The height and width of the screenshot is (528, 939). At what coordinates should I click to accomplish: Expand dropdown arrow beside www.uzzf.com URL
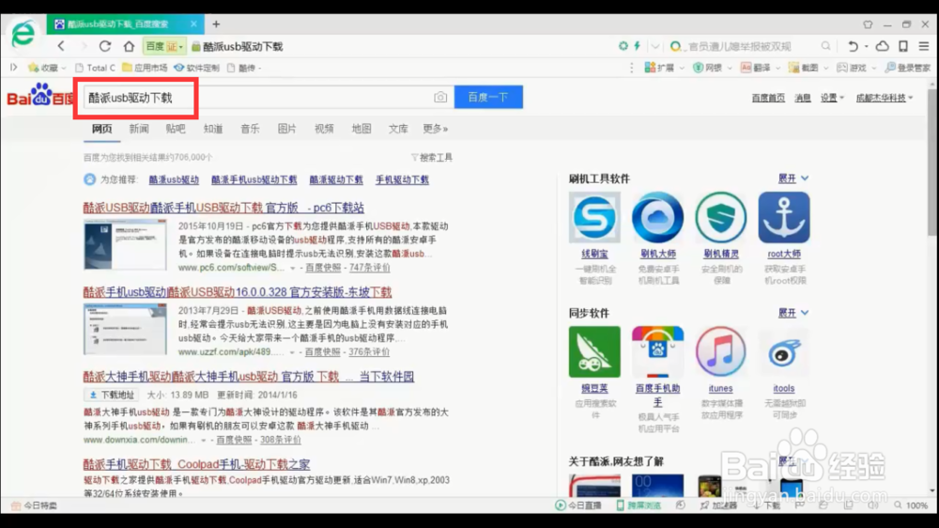(x=292, y=352)
